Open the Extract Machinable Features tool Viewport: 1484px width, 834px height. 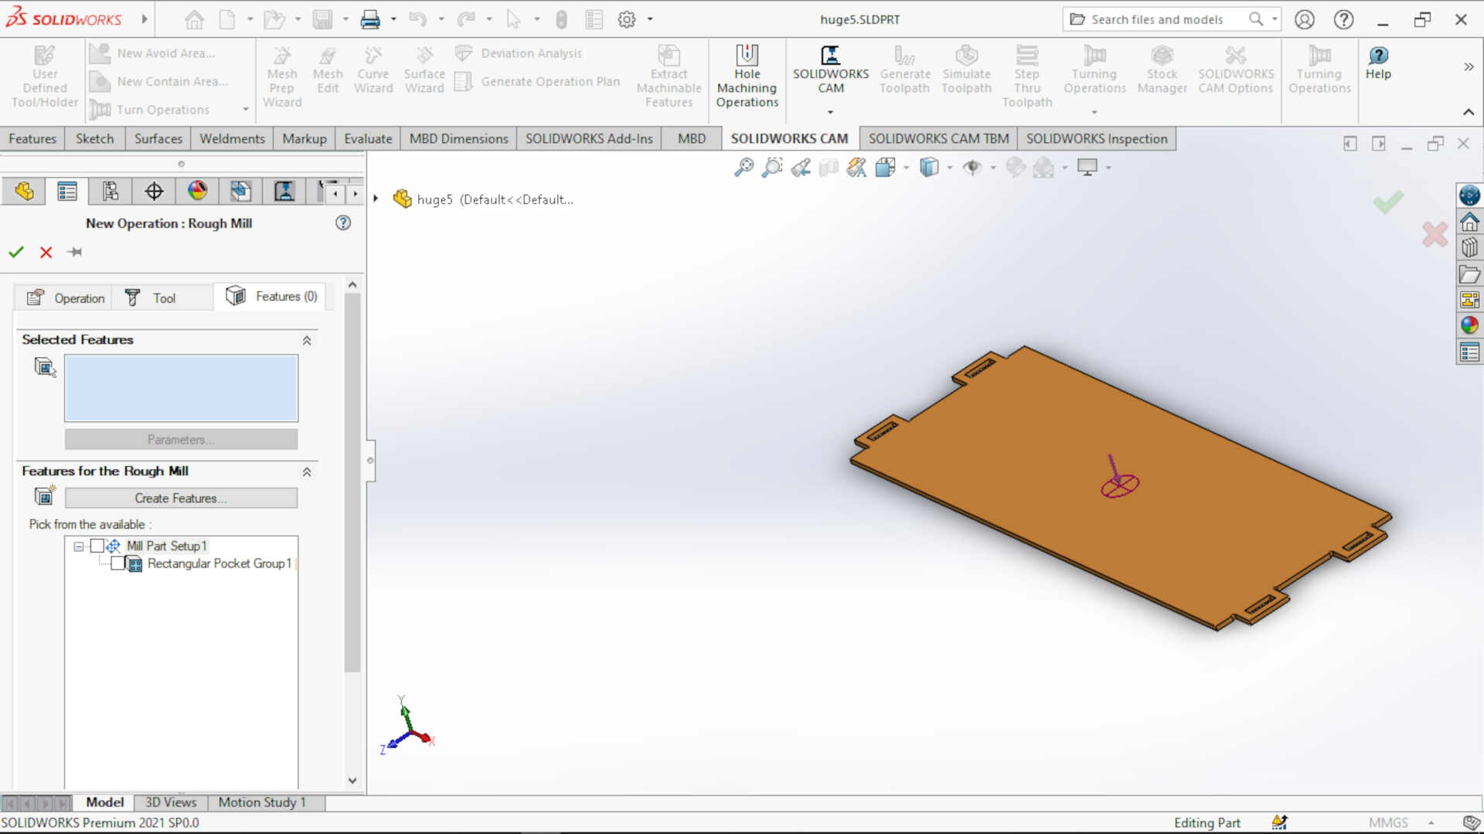coord(668,75)
